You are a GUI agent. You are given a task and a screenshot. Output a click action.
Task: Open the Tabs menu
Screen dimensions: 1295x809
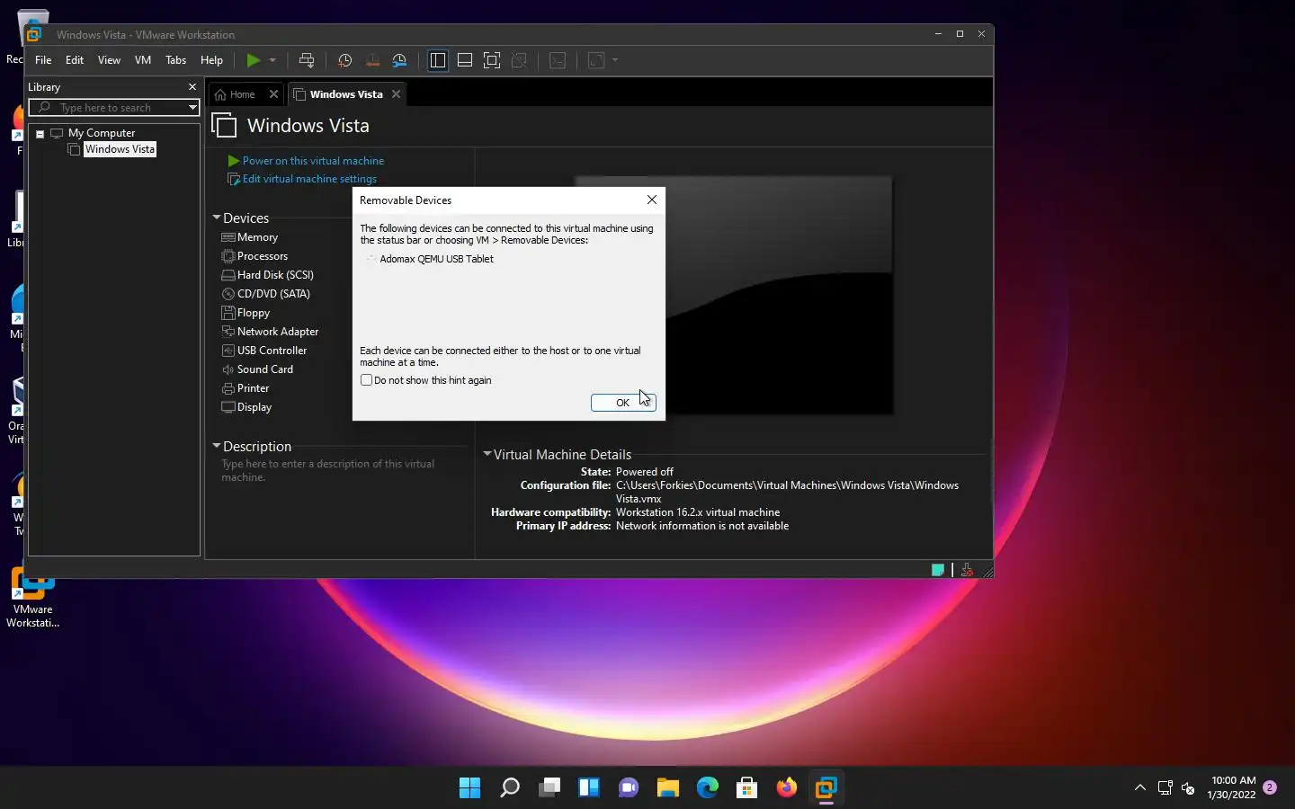click(176, 60)
